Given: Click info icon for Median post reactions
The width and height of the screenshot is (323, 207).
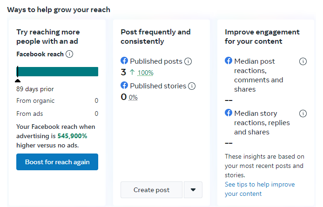Looking at the screenshot, I should click(x=303, y=61).
